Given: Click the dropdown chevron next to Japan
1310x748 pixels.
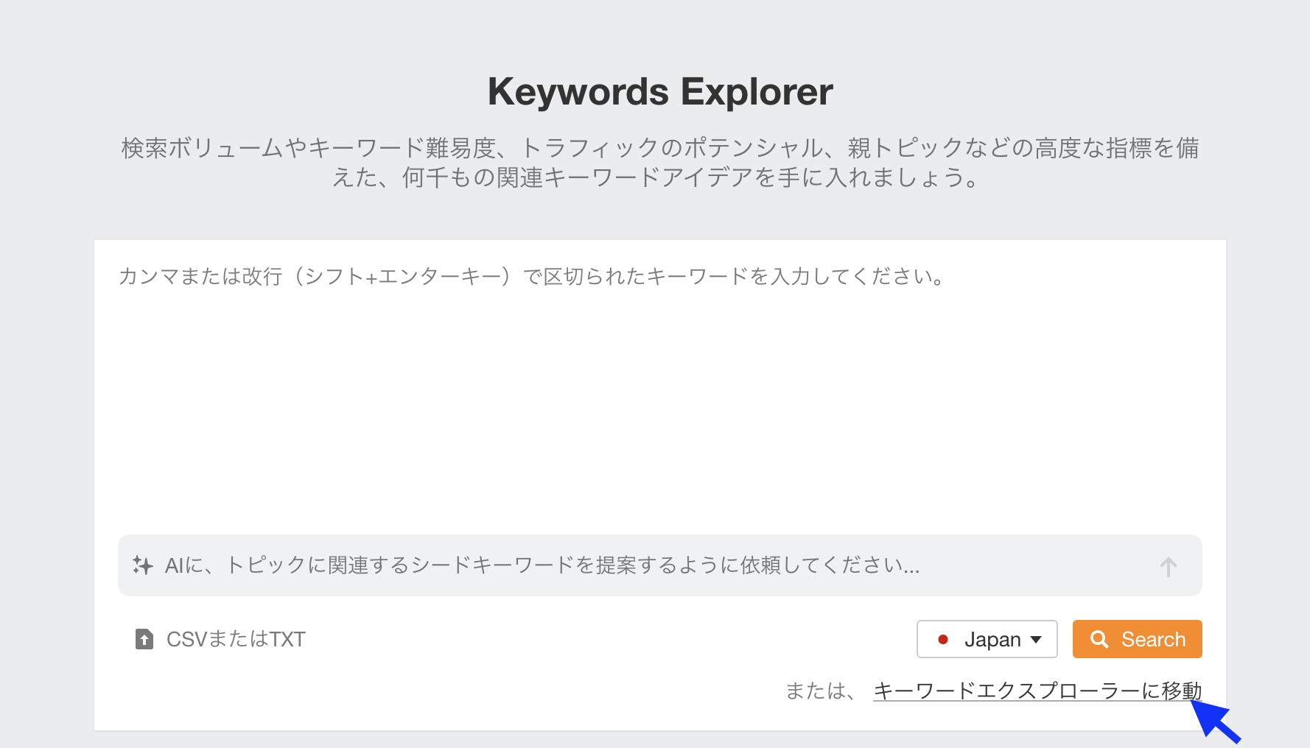Looking at the screenshot, I should click(1035, 640).
